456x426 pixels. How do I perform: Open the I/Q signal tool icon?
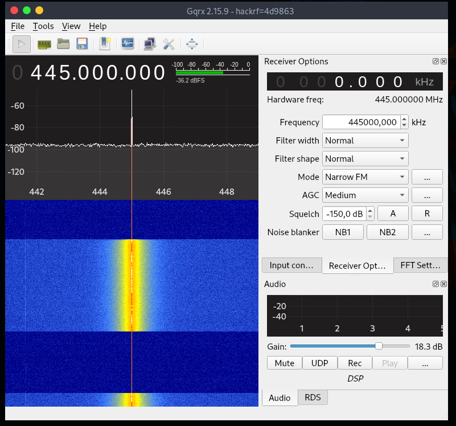point(127,44)
